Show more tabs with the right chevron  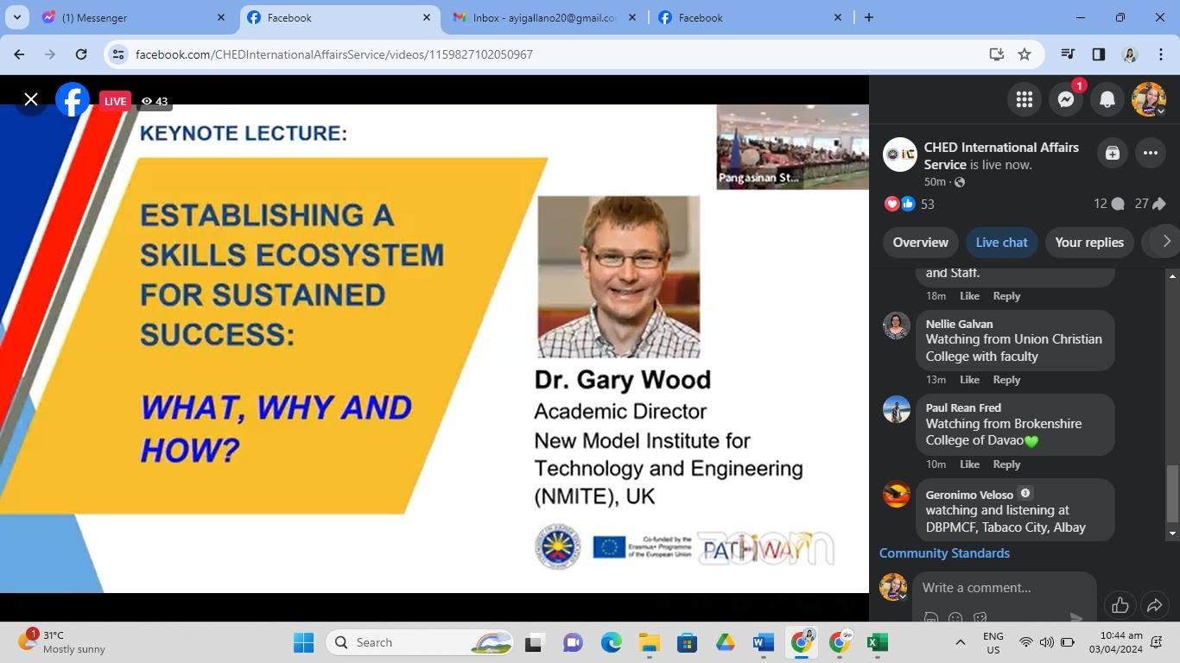[x=1166, y=242]
